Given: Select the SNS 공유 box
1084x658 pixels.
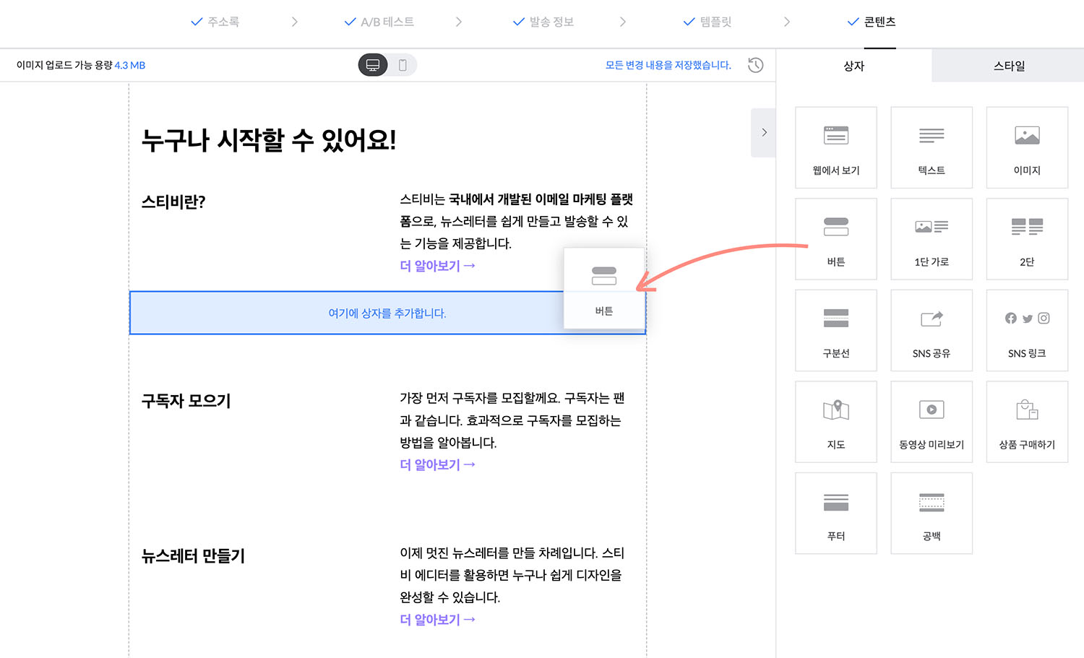Looking at the screenshot, I should (932, 330).
